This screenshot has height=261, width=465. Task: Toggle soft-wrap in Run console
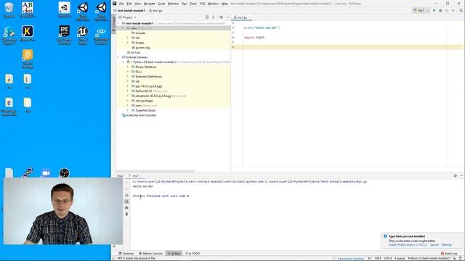(126, 195)
